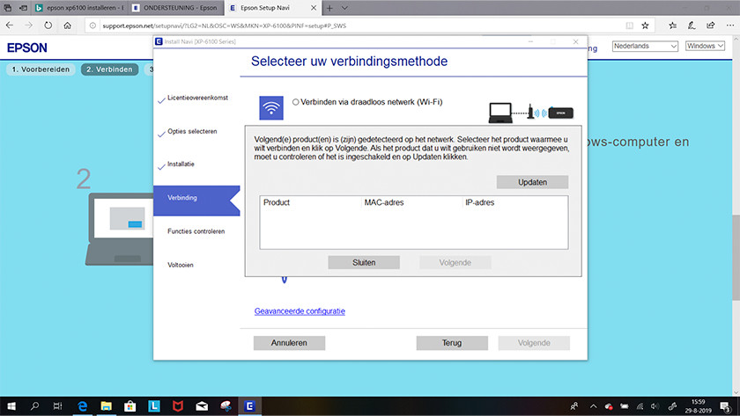740x416 pixels.
Task: Open File Explorer from the taskbar
Action: (106, 407)
